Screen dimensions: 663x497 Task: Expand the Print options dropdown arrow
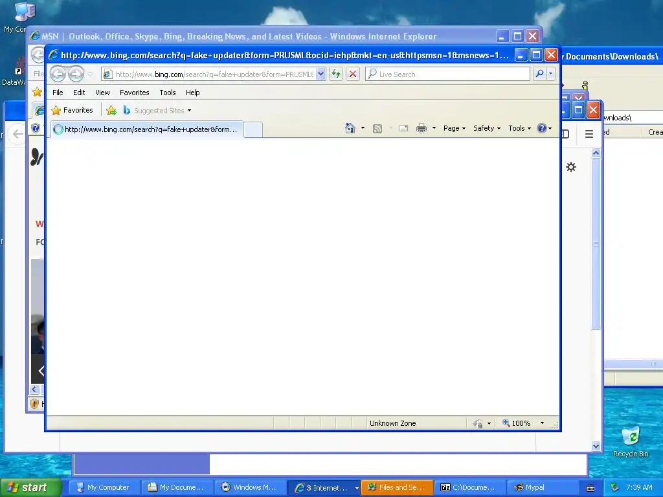[x=434, y=128]
